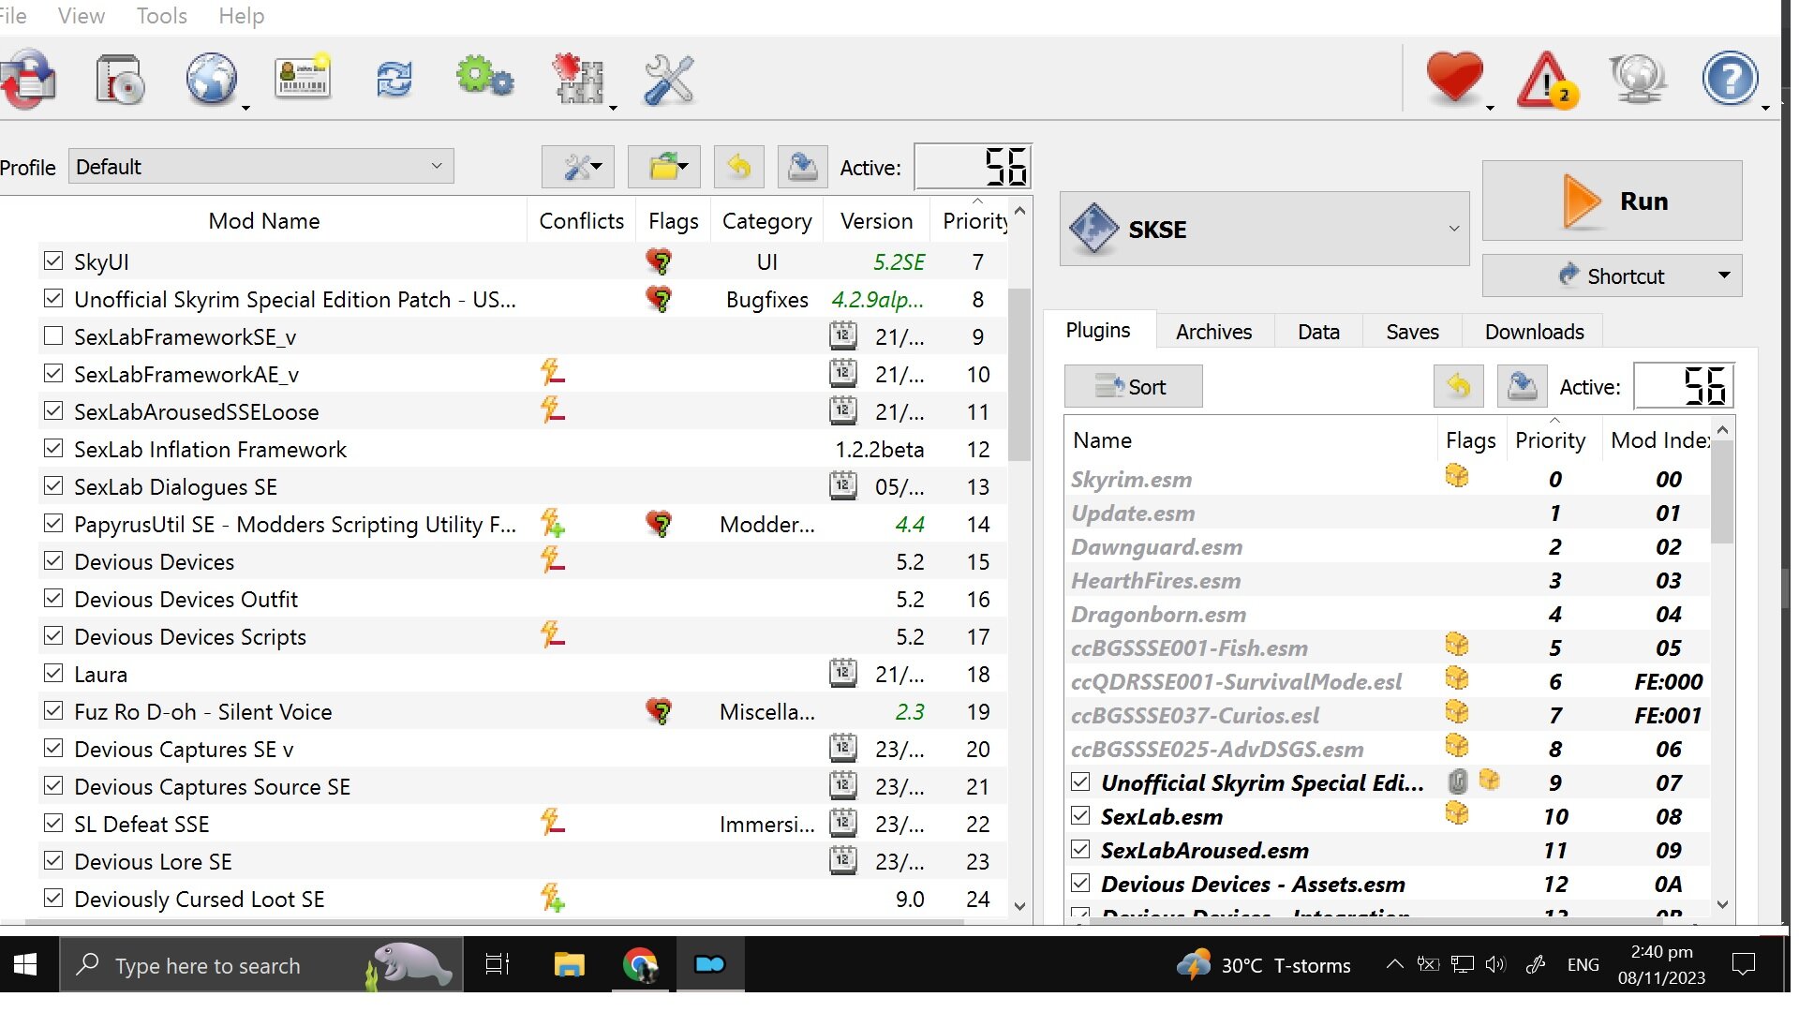Sort mods by the Mod Name header
This screenshot has width=1799, height=1012.
[x=264, y=220]
